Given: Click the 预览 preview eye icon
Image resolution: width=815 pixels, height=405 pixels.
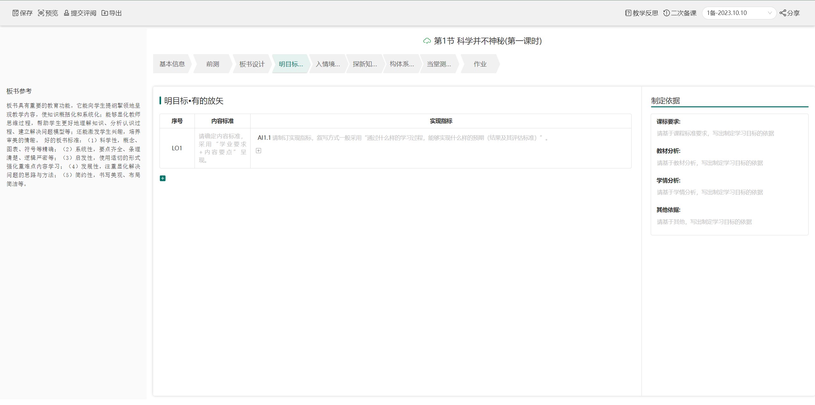Looking at the screenshot, I should [x=41, y=13].
